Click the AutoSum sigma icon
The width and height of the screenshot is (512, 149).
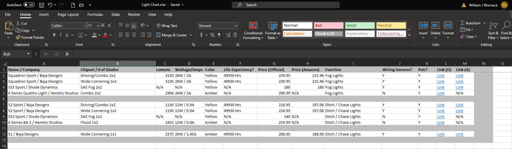[463, 23]
